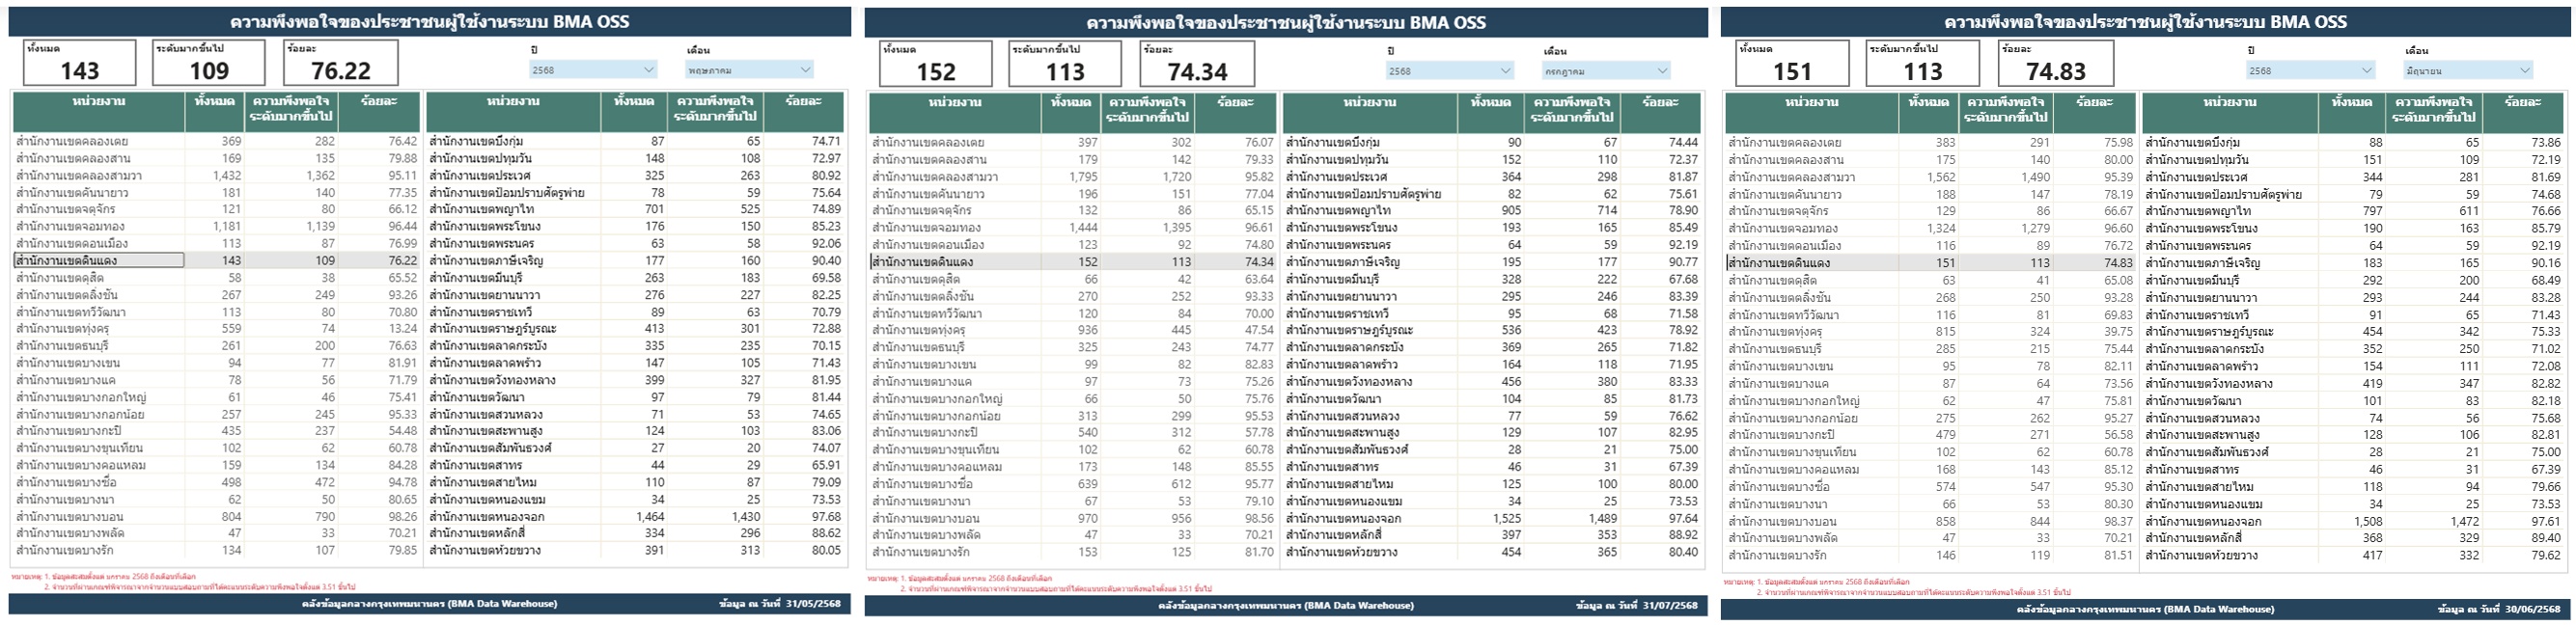Viewport: 2576px width, 625px height.
Task: Open the ปี dropdown in the กรกฎาคม dashboard
Action: 1449,71
